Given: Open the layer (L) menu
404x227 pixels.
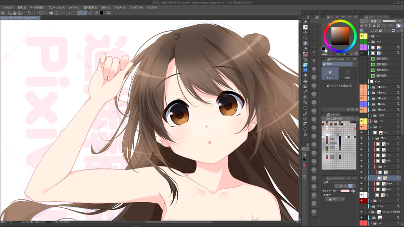Looking at the screenshot, I should click(74, 8).
